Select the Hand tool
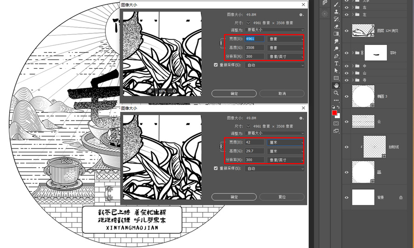 click(336, 85)
